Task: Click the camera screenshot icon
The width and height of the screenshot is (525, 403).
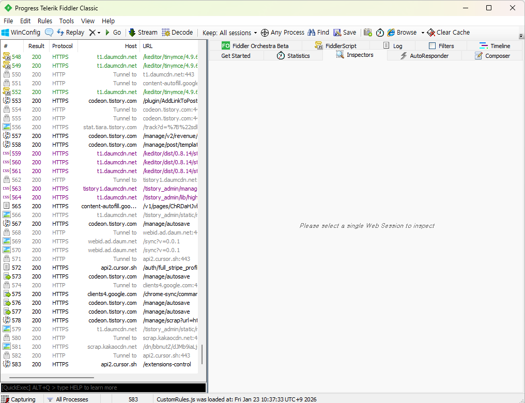Action: 367,33
